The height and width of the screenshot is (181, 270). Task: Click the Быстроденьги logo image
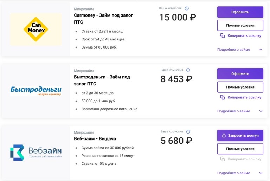click(36, 90)
